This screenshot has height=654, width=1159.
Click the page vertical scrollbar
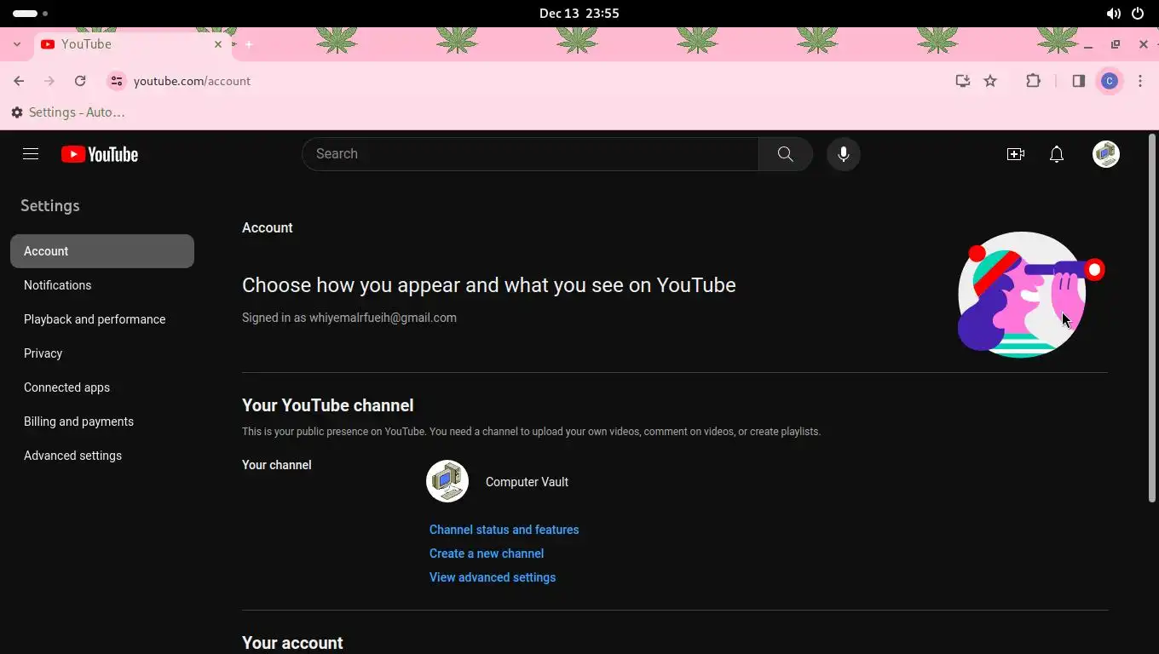(x=1153, y=317)
